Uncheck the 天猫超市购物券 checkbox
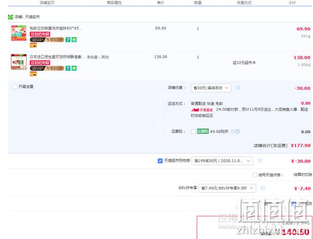This screenshot has height=239, width=313. click(160, 161)
